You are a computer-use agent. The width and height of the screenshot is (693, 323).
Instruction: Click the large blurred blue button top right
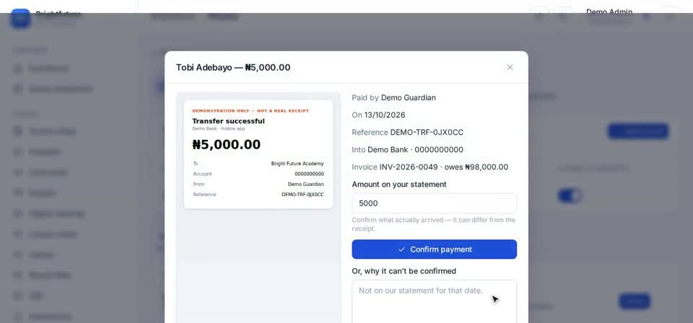637,131
